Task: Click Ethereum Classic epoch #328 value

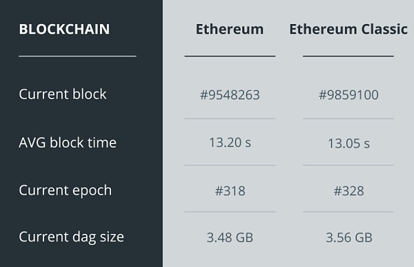Action: point(348,190)
